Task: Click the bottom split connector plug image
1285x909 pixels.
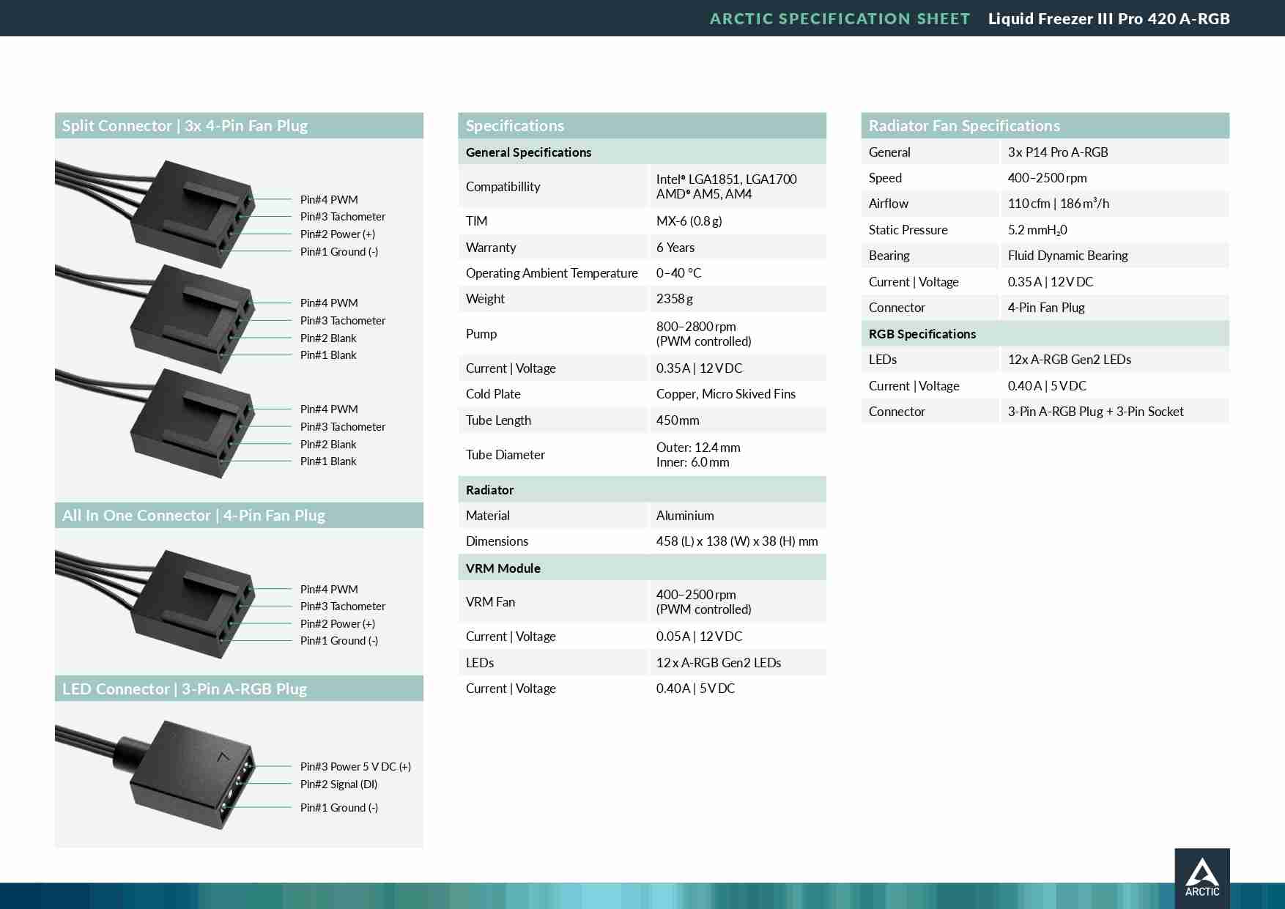Action: (x=190, y=423)
